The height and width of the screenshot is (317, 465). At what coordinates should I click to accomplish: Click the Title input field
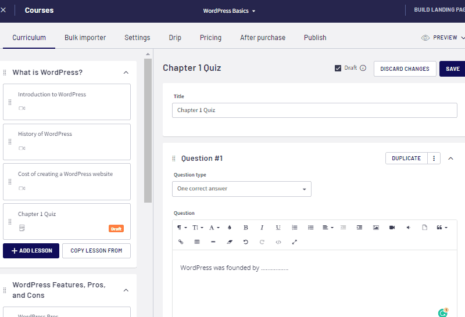[x=314, y=110]
